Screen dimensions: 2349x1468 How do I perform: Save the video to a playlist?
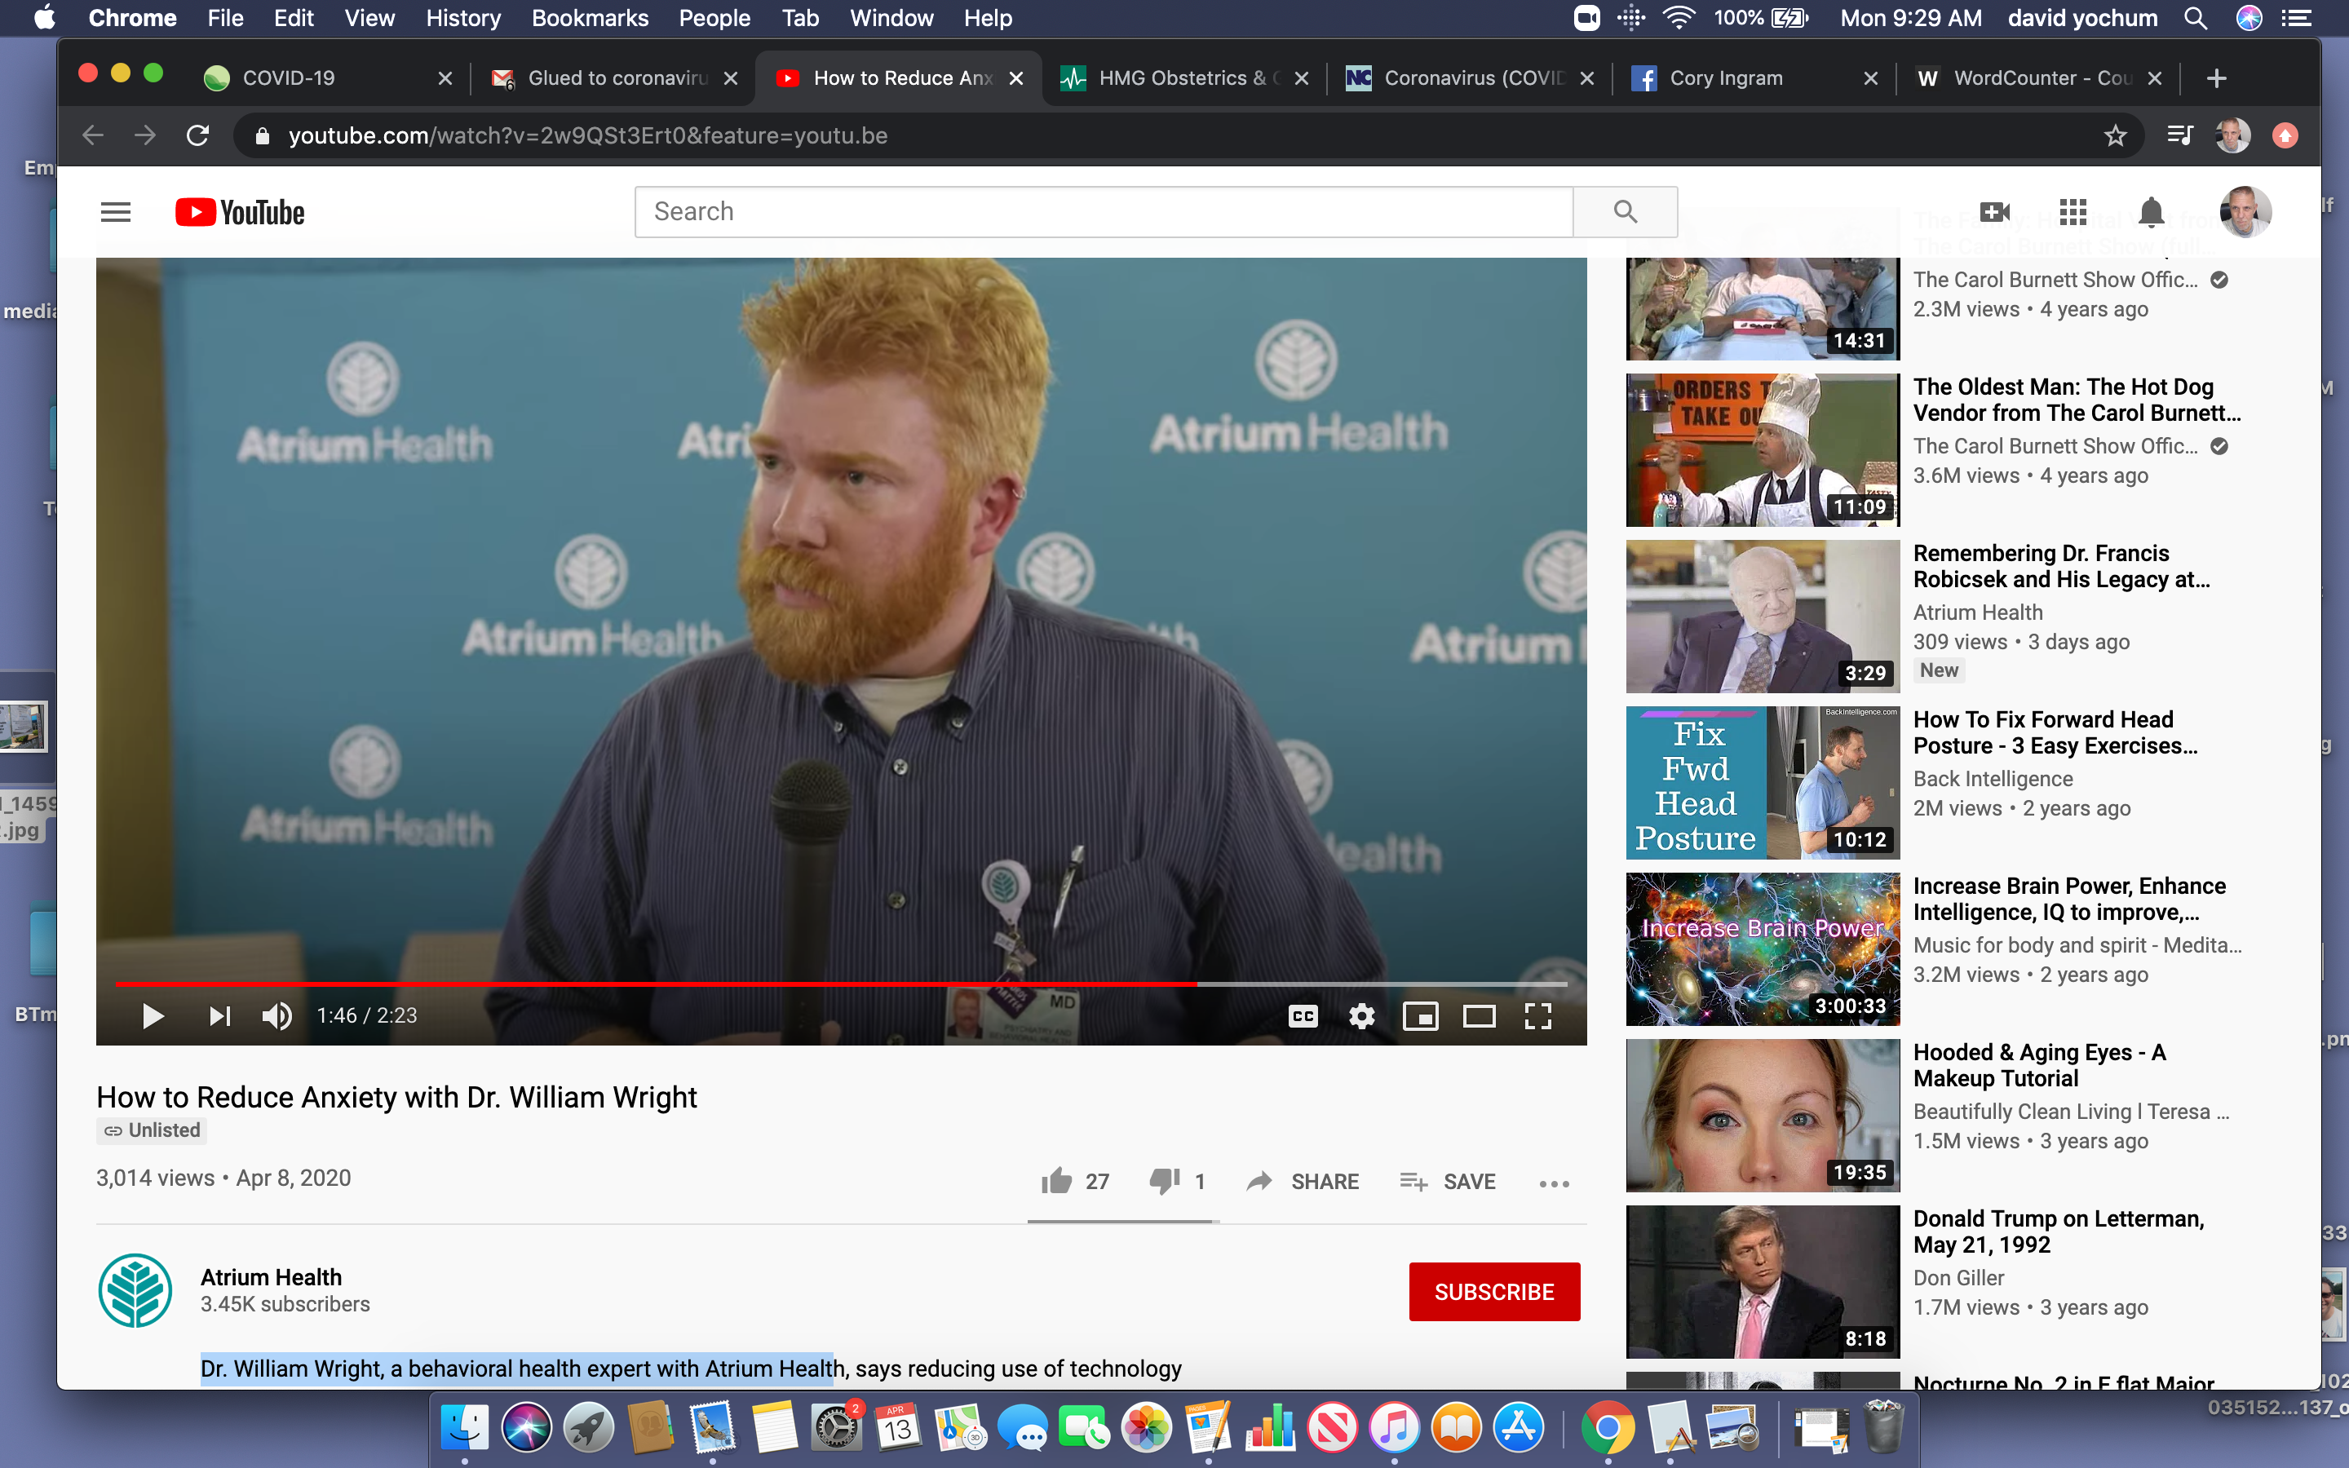1447,1181
